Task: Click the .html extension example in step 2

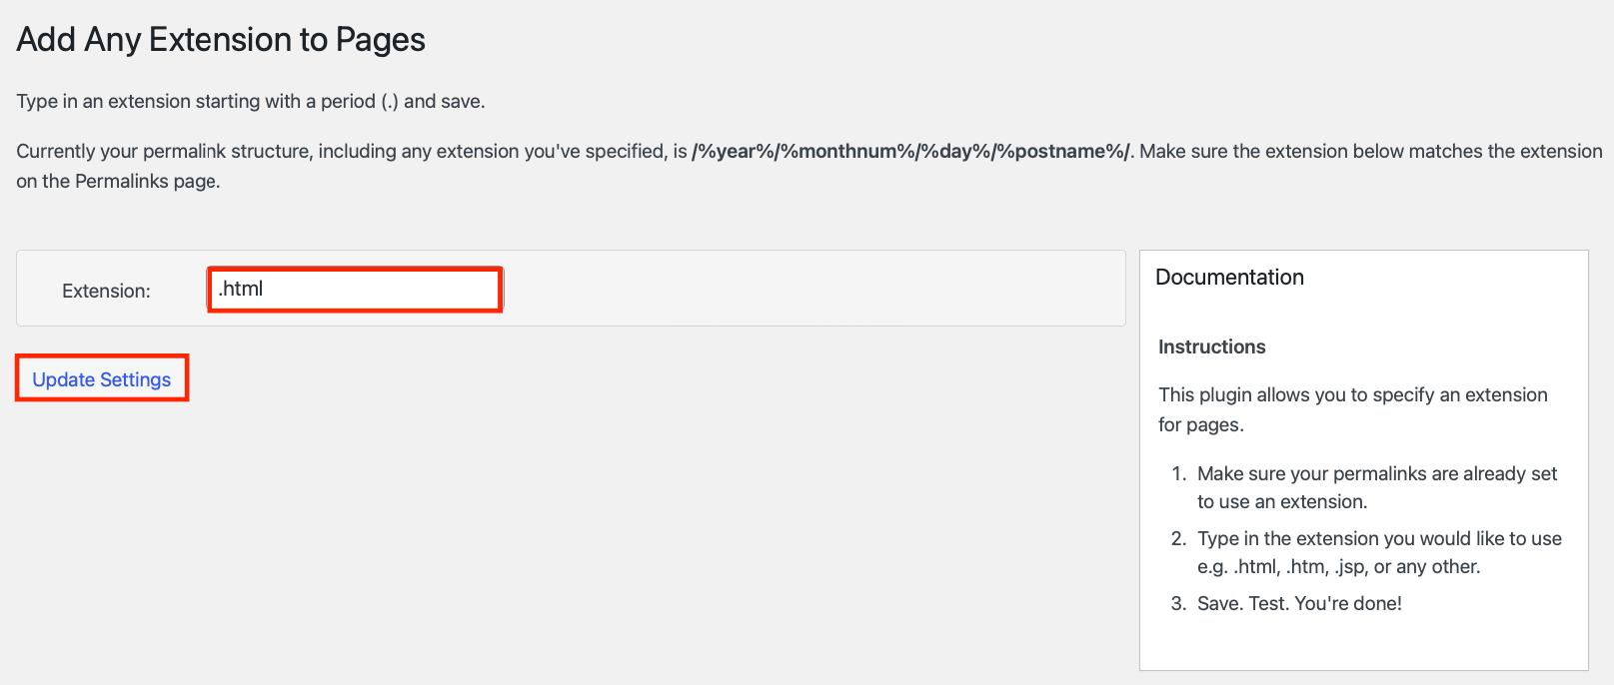Action: click(x=1243, y=566)
